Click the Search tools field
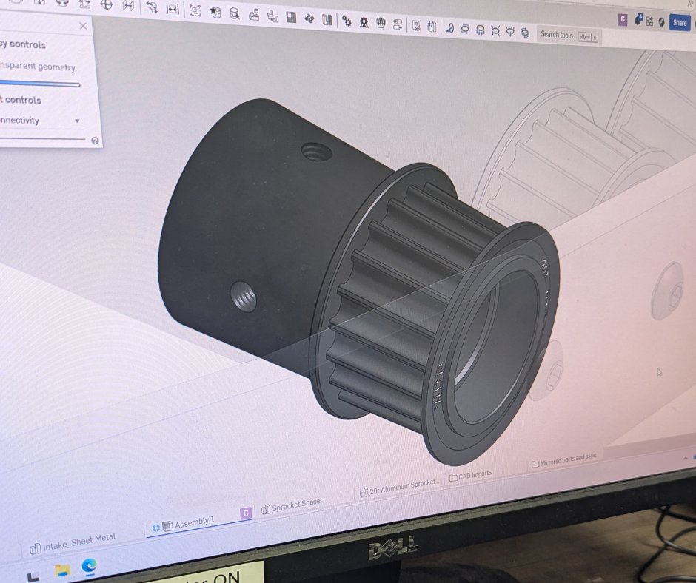The height and width of the screenshot is (583, 696). coord(569,36)
